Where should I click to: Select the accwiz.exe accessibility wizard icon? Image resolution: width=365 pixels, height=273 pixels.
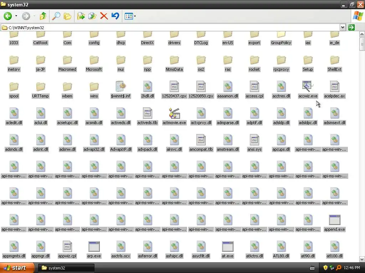[308, 86]
